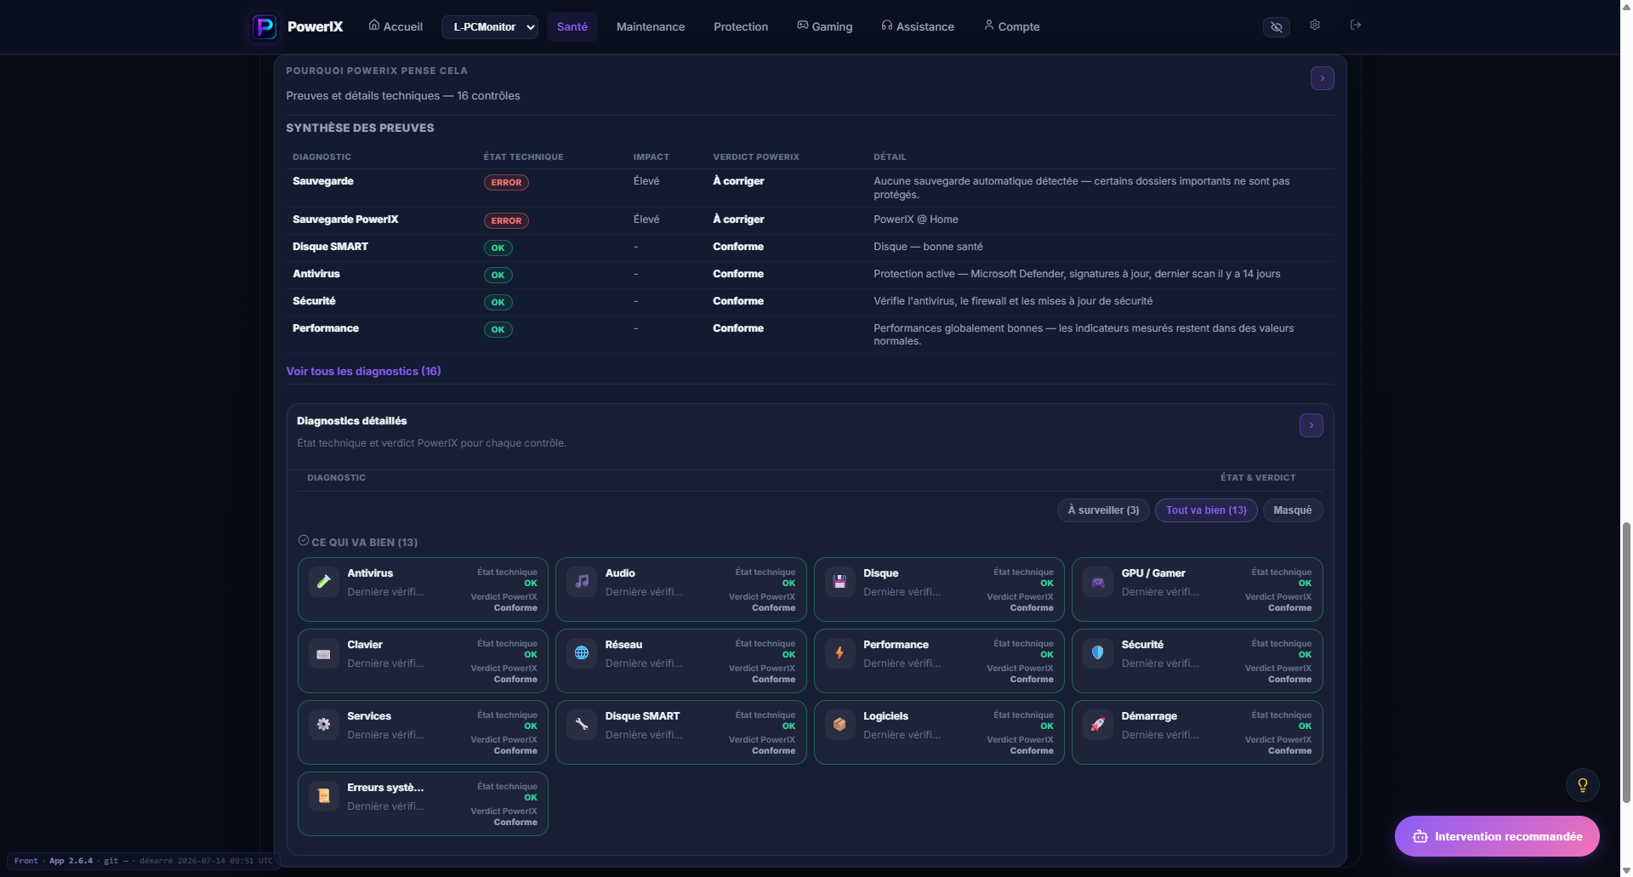Expand the Pourquoi PowerIX pense cela section

coord(1322,78)
